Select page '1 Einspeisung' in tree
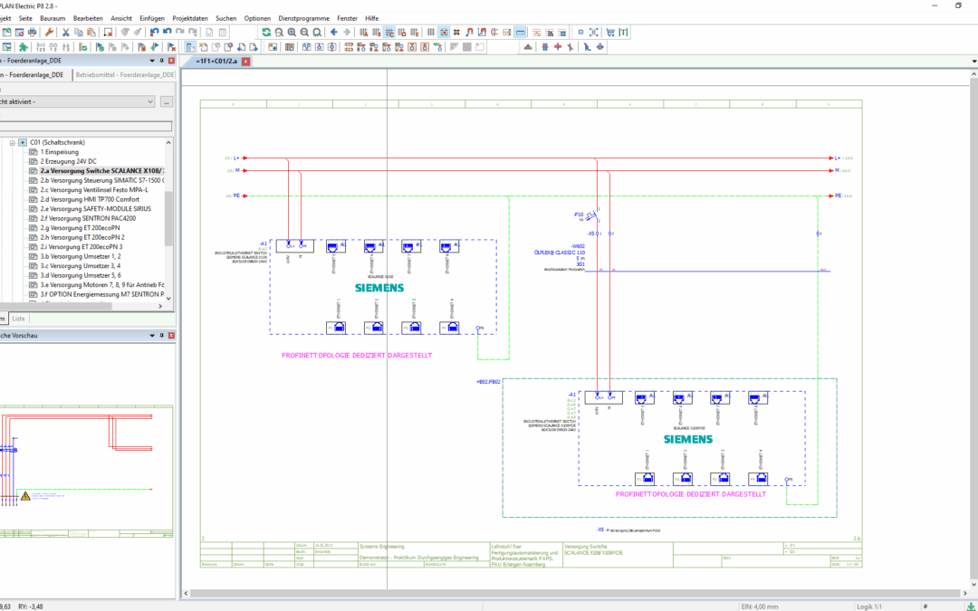 [60, 151]
